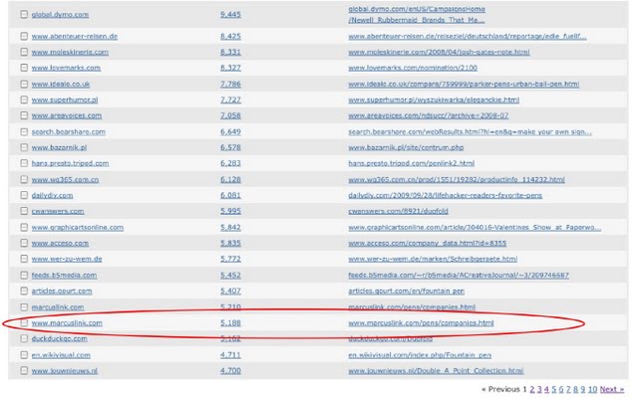Tick the checkbox for global.dymo.com
This screenshot has width=638, height=400.
(24, 14)
